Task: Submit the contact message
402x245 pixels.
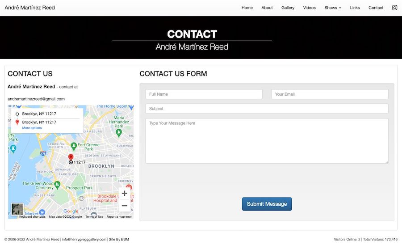Action: pos(267,204)
